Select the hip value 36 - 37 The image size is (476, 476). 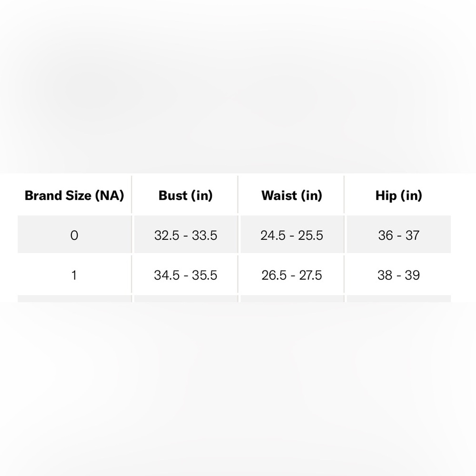pos(398,235)
